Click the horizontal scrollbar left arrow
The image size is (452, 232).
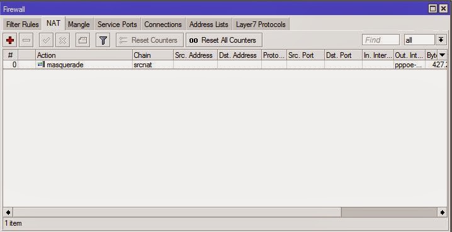coord(8,213)
